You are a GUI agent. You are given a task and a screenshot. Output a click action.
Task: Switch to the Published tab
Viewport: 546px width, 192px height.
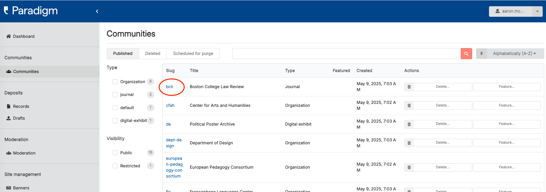(123, 54)
